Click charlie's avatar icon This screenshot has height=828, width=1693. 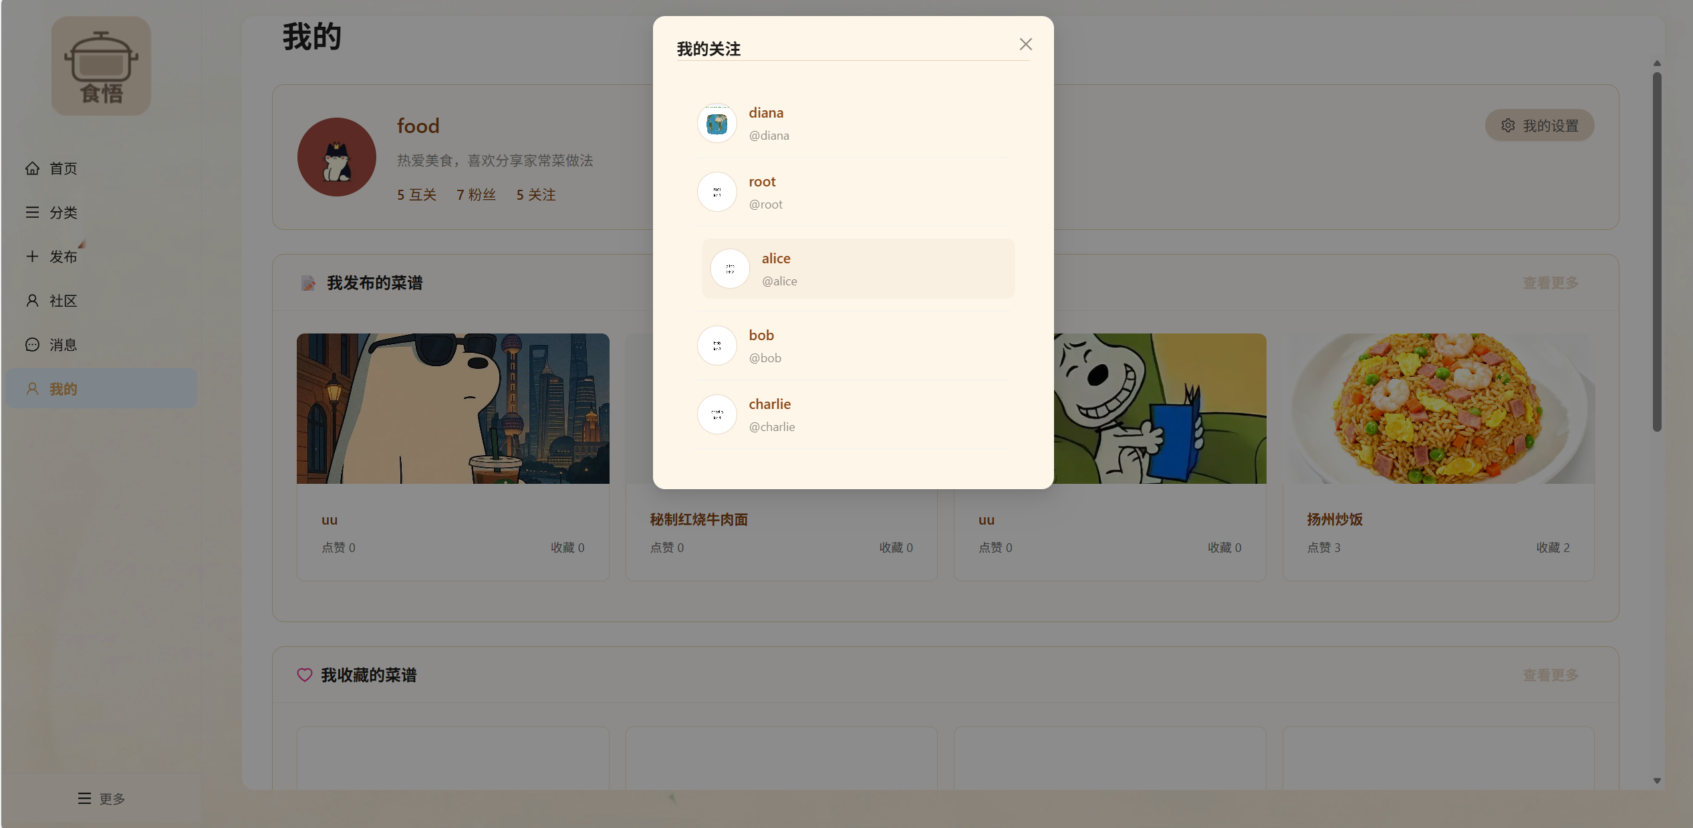click(717, 414)
